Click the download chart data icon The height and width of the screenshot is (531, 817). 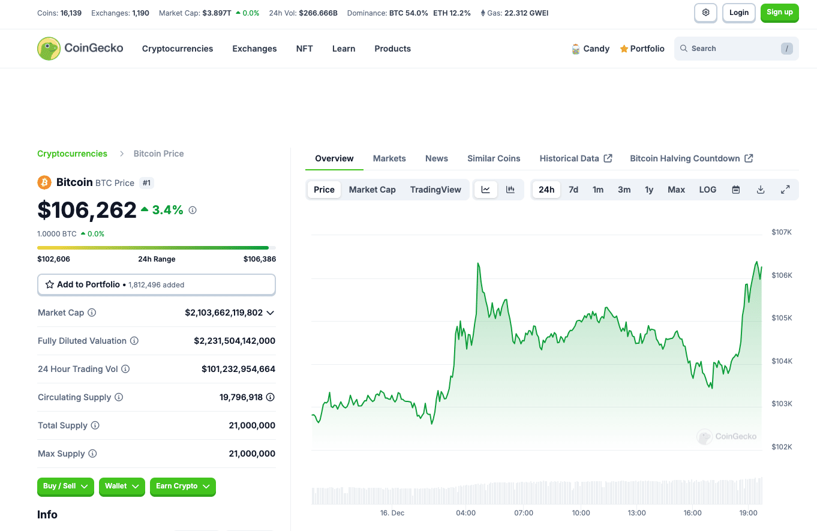761,190
